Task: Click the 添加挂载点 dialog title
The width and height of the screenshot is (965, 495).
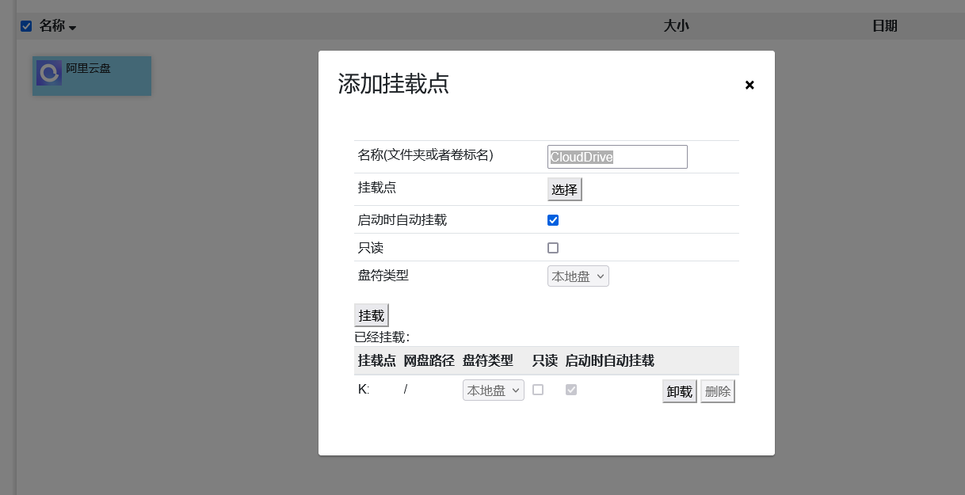Action: [x=394, y=84]
